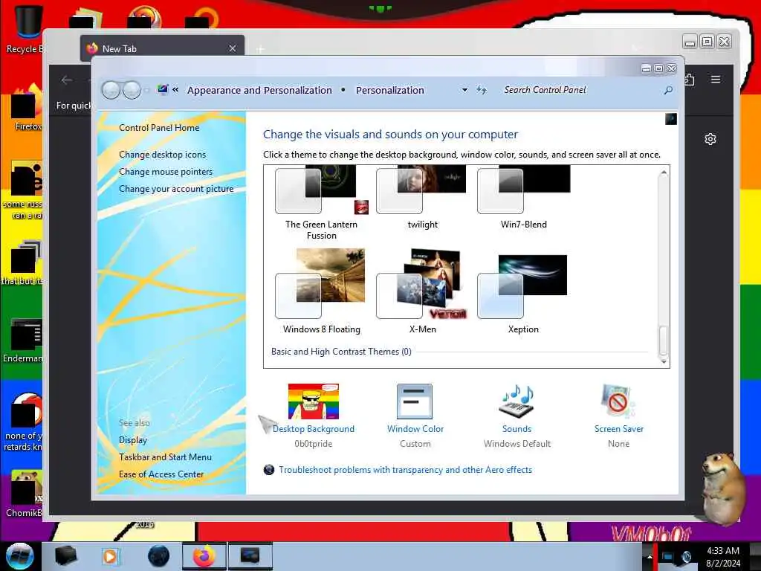Close the Firefox New Tab tab
The image size is (761, 571).
pyautogui.click(x=233, y=48)
